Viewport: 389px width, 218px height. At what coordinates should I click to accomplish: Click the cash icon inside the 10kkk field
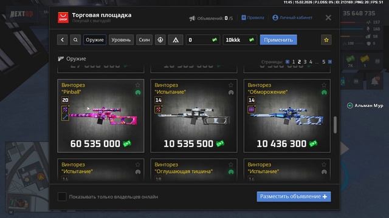252,40
